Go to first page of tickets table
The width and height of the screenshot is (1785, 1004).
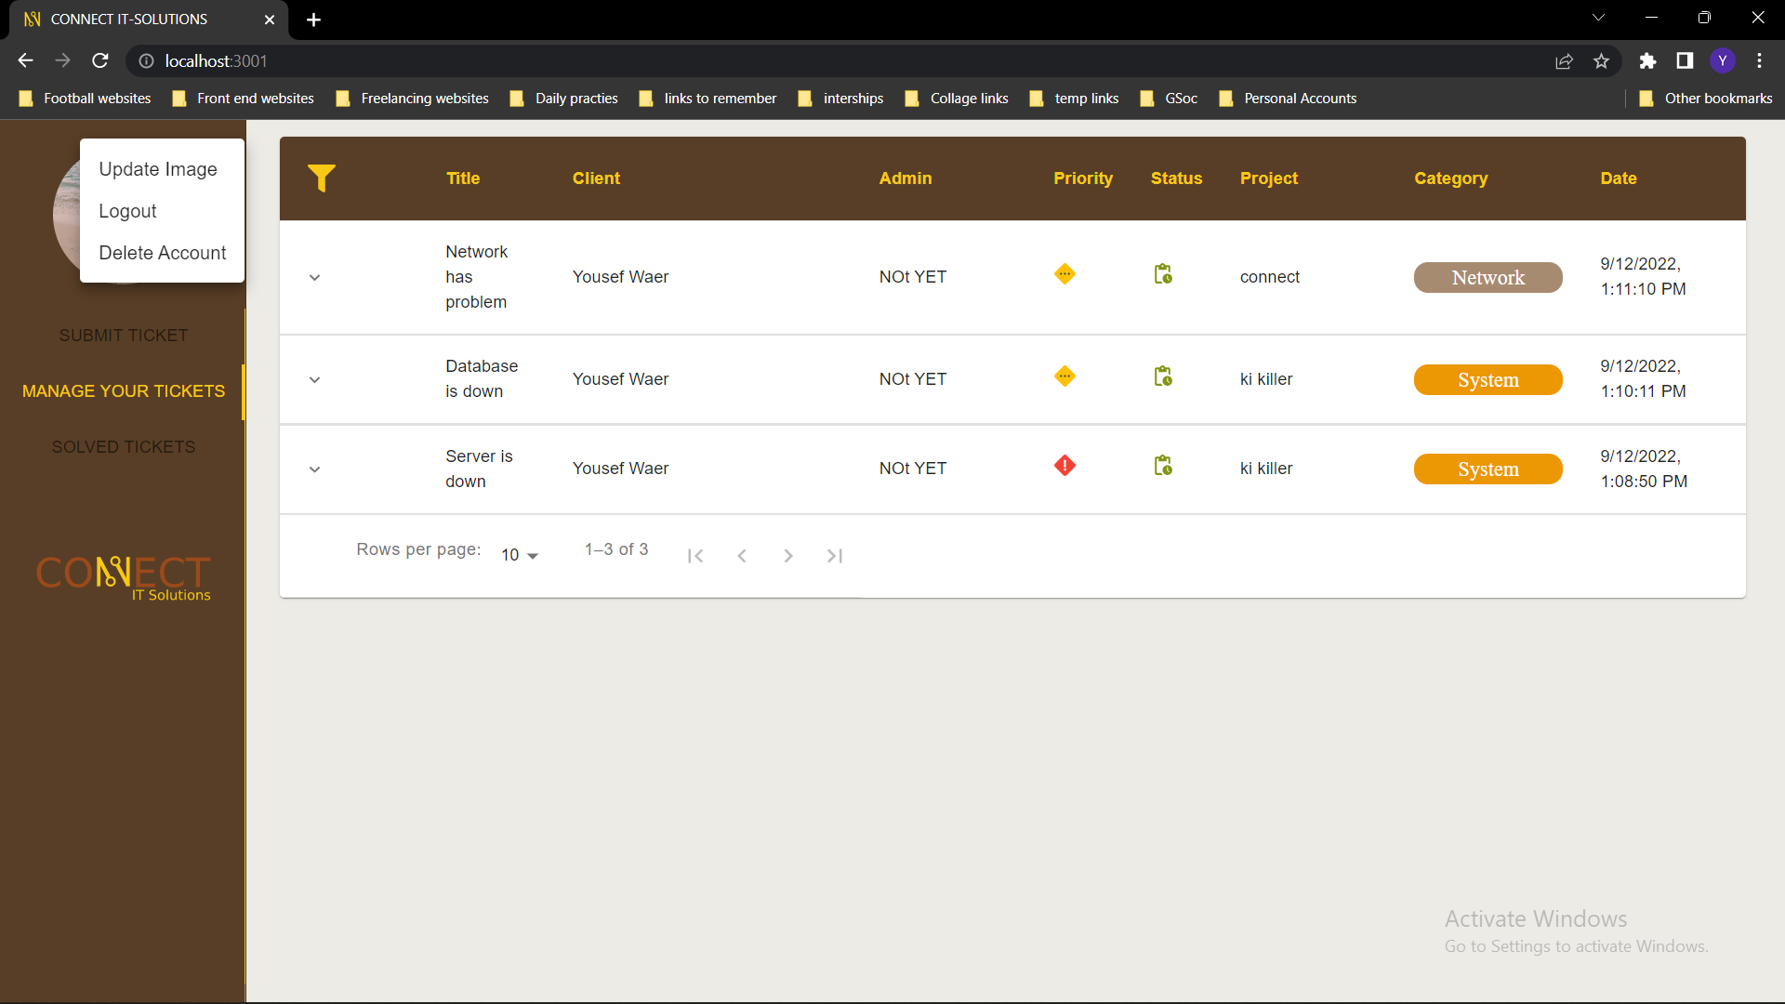[694, 556]
